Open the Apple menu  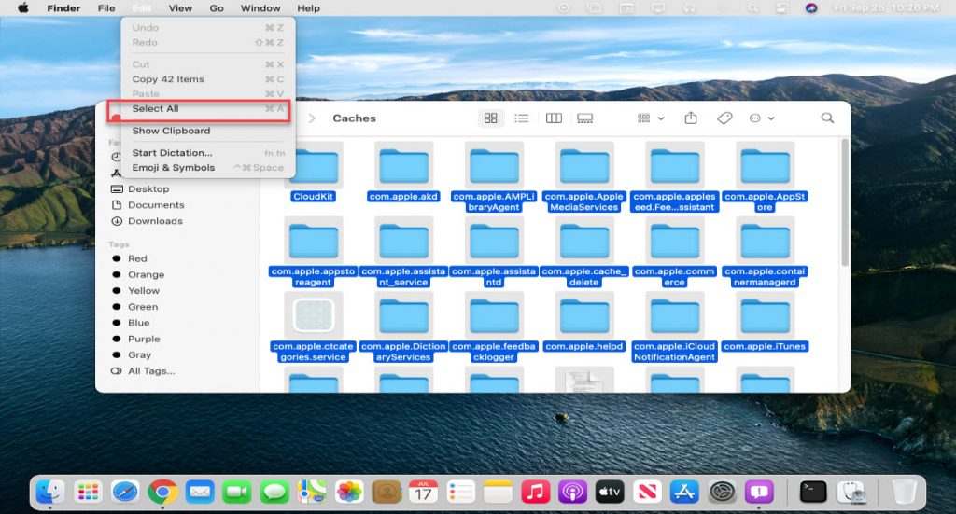tap(23, 7)
